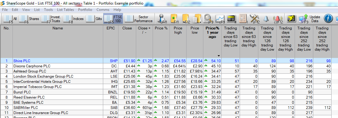
Task: Open the newspaper news icon
Action: point(244,19)
